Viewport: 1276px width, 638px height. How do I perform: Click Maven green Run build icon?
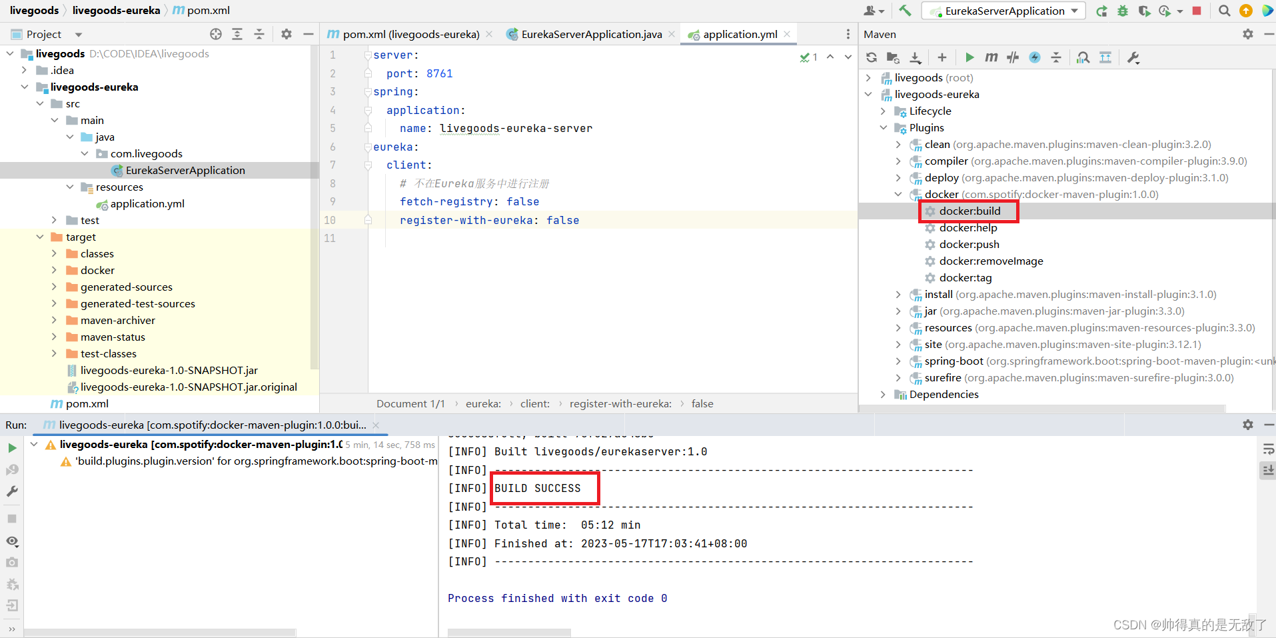point(969,57)
